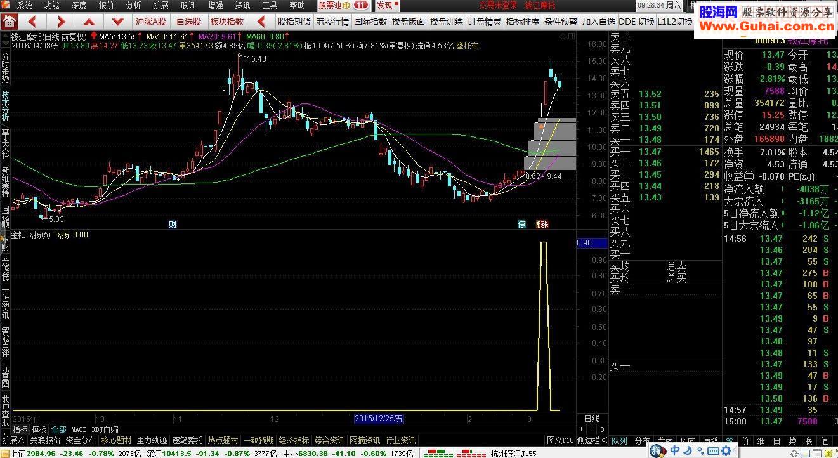Click the 自选股 toolbar button
The width and height of the screenshot is (838, 458).
pyautogui.click(x=188, y=21)
